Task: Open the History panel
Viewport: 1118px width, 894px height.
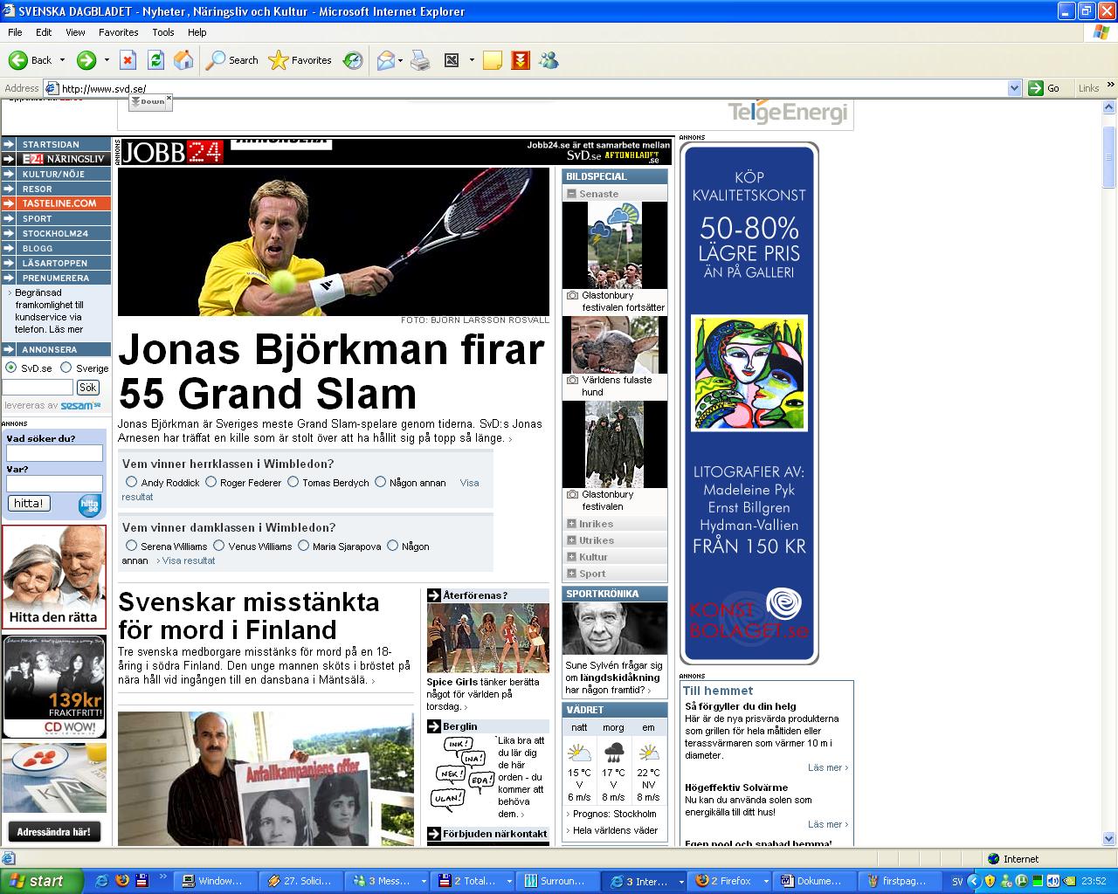Action: 353,60
